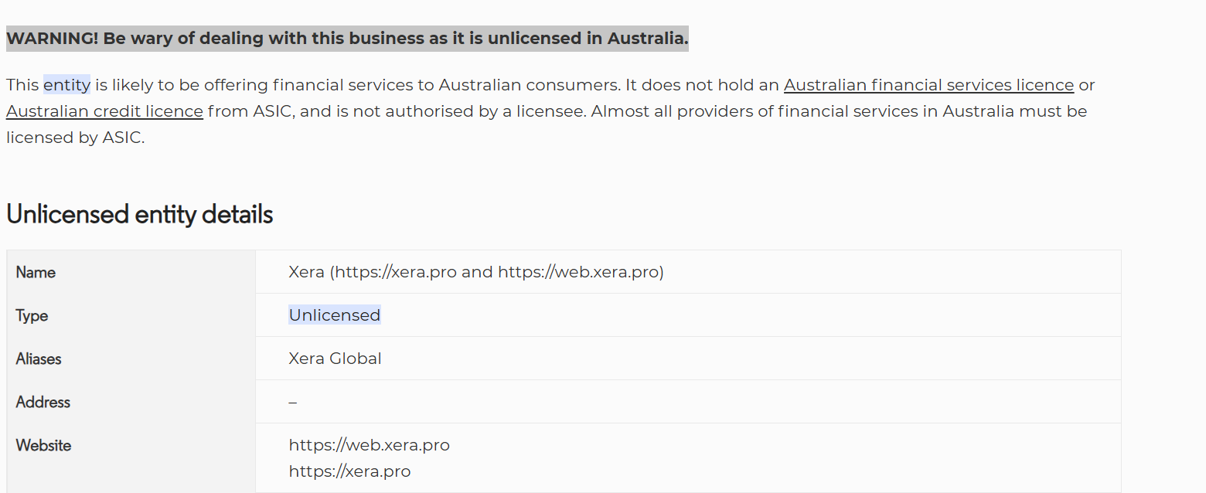1206x493 pixels.
Task: Click the "licensed by ASIC." closing text
Action: coord(75,138)
